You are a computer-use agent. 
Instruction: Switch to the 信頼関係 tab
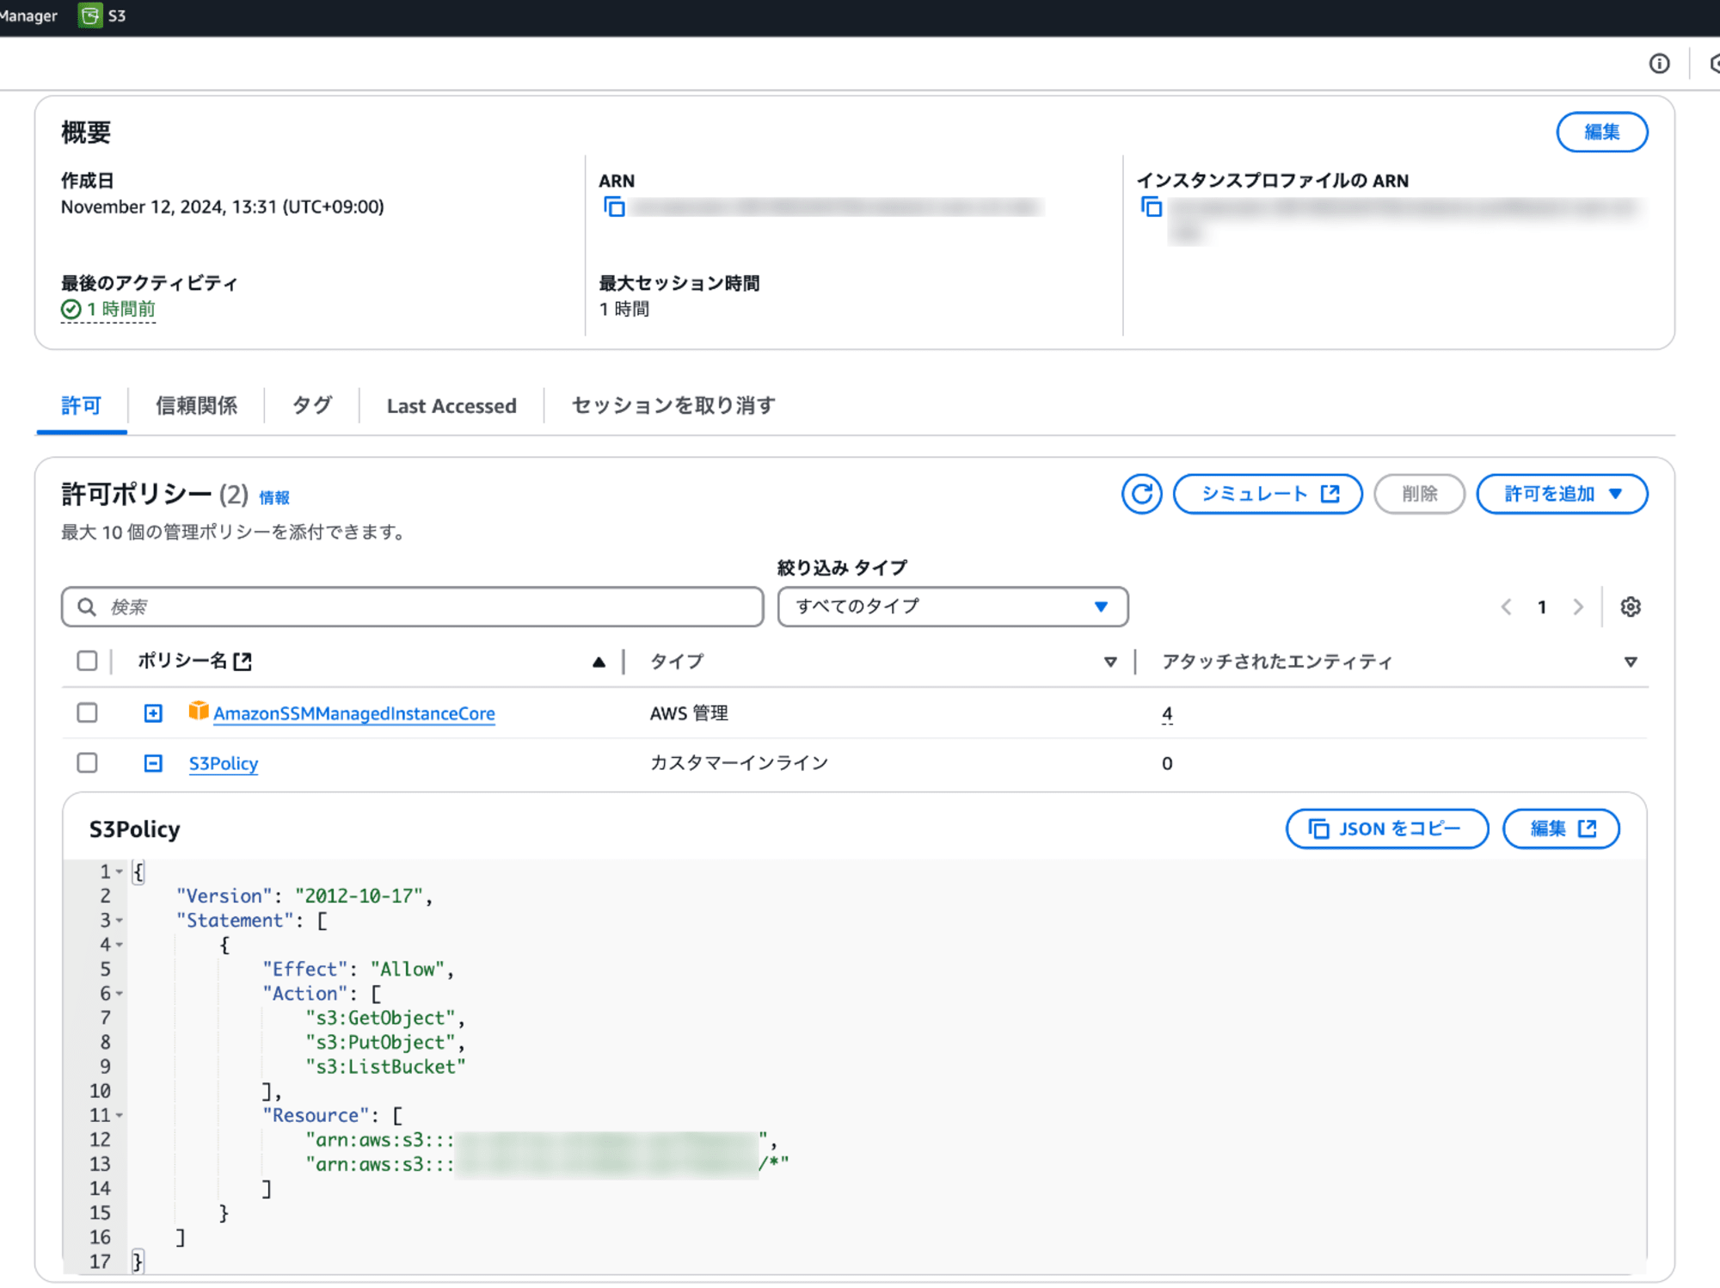pyautogui.click(x=196, y=405)
